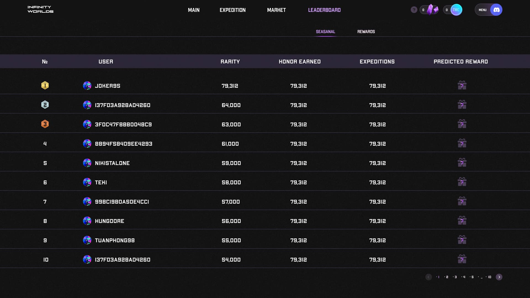
Task: Open TEKI's predicted reward gift box
Action: point(462,182)
